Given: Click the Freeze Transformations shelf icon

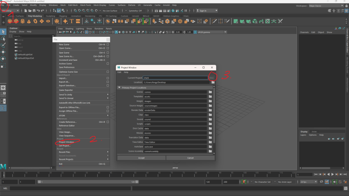Looking at the screenshot, I should [100, 21].
